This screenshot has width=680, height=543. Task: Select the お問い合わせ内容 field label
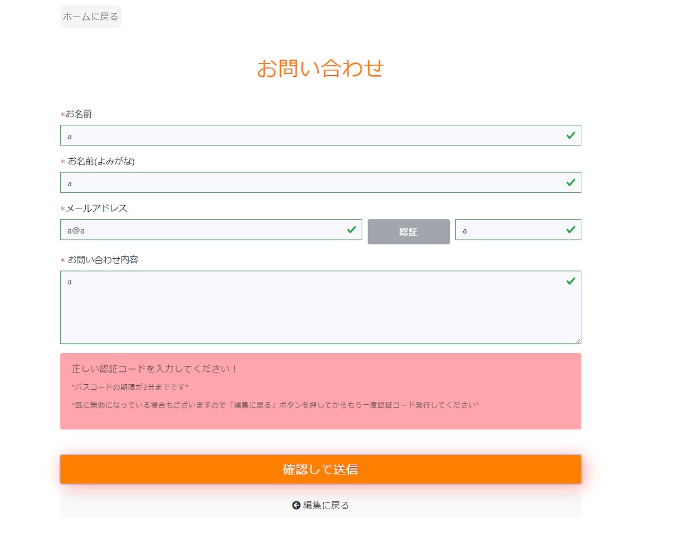[100, 260]
